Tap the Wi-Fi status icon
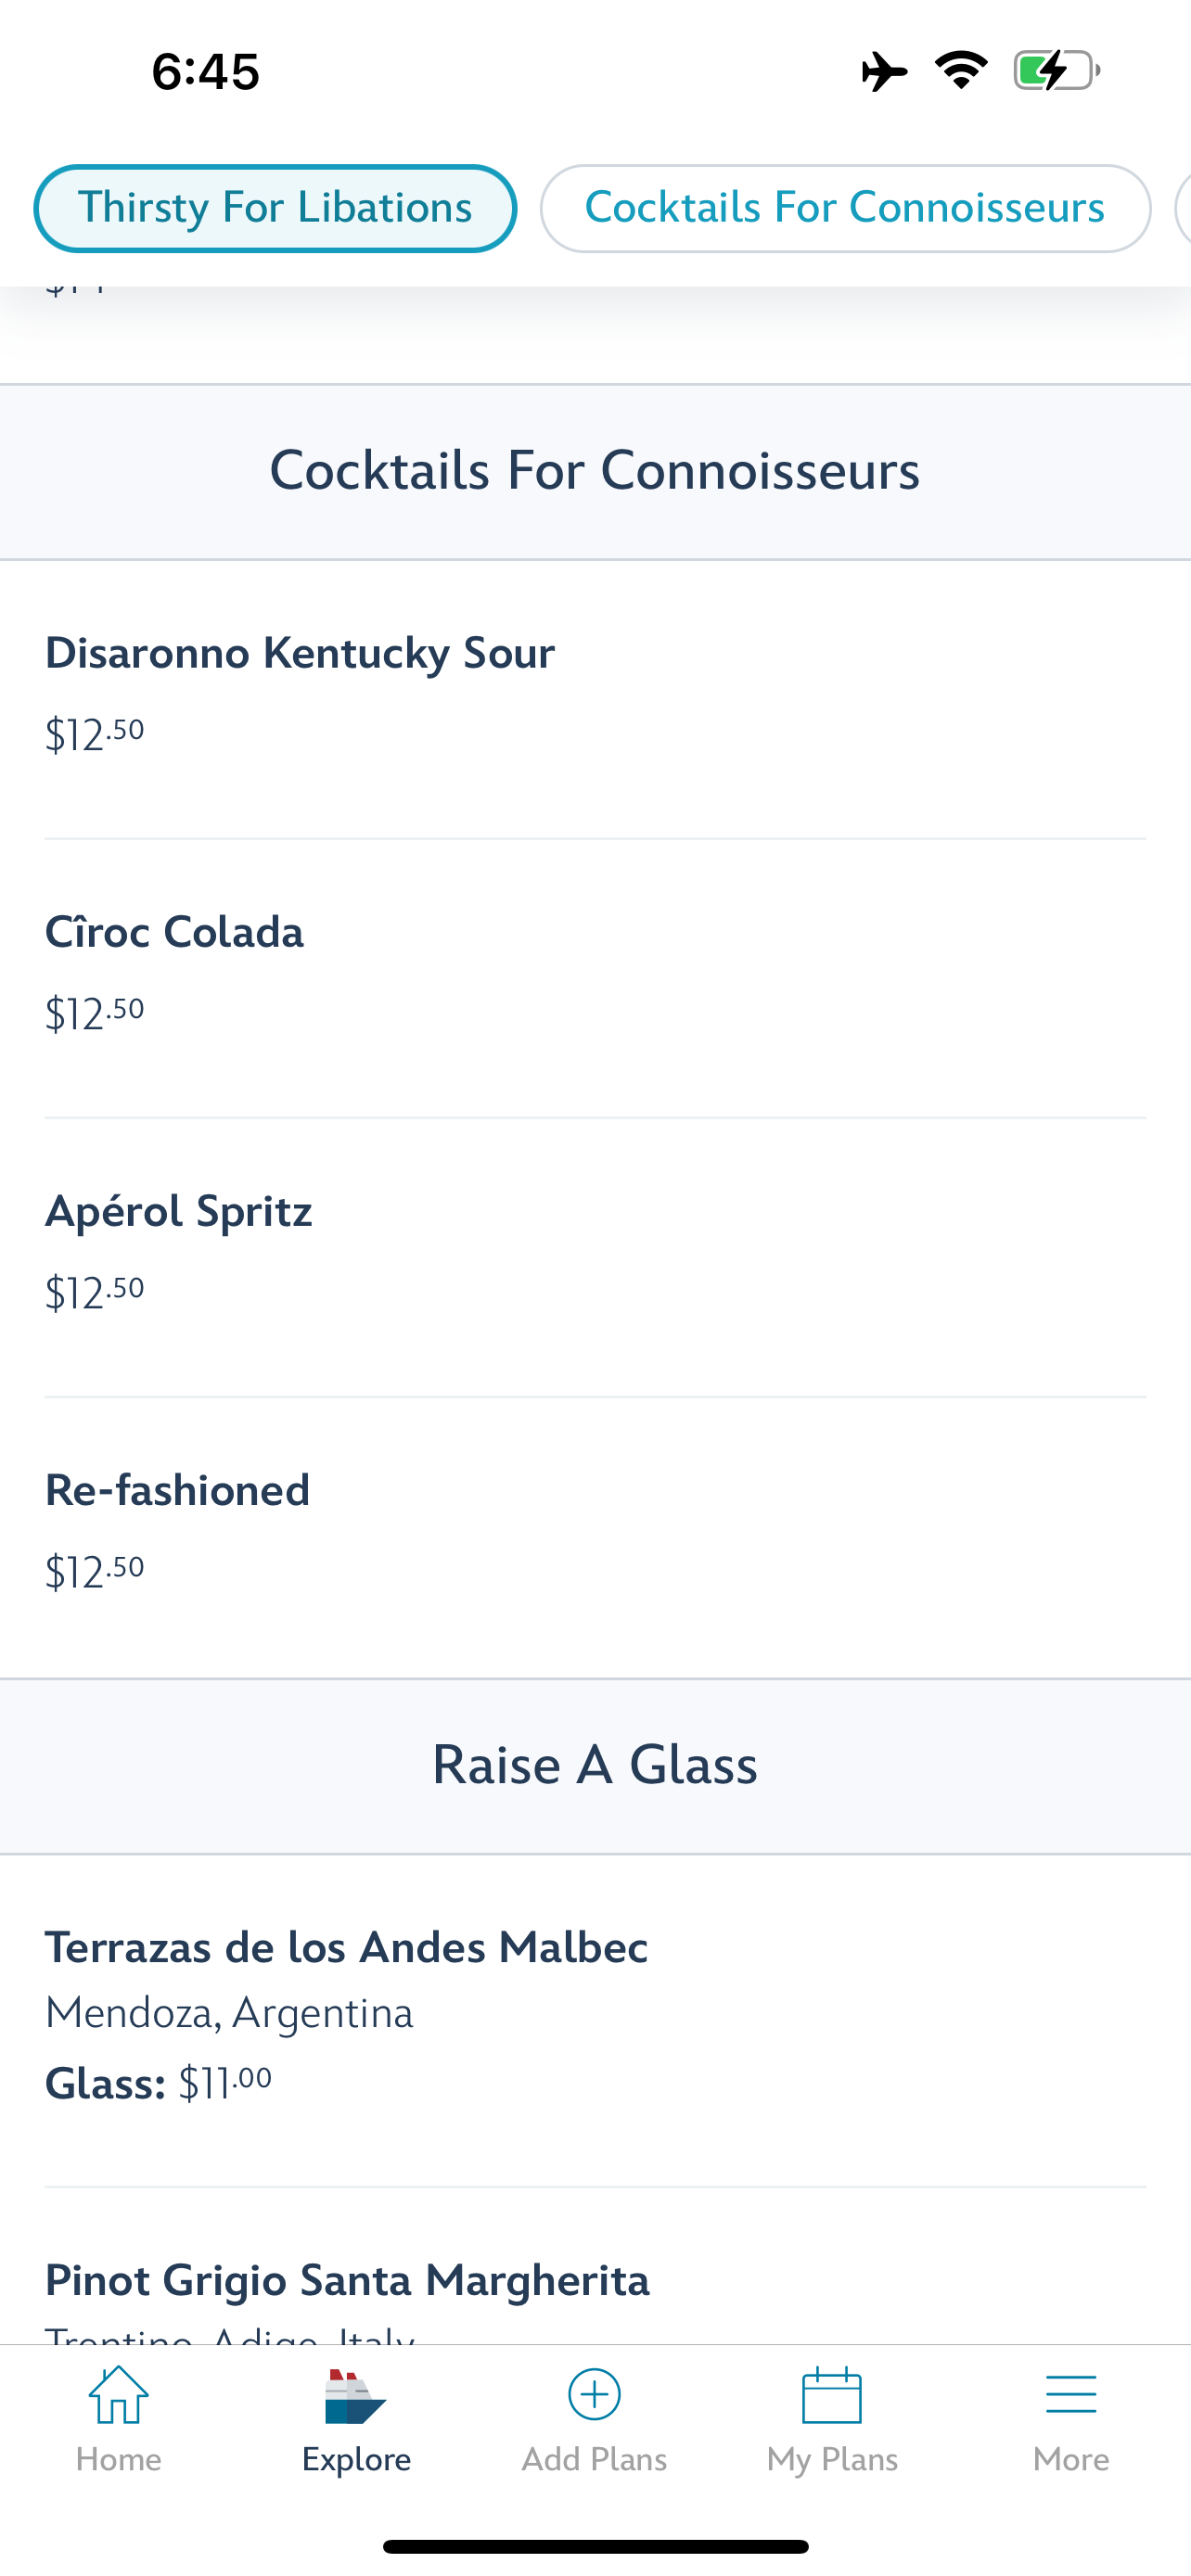Image resolution: width=1191 pixels, height=2576 pixels. 961,71
